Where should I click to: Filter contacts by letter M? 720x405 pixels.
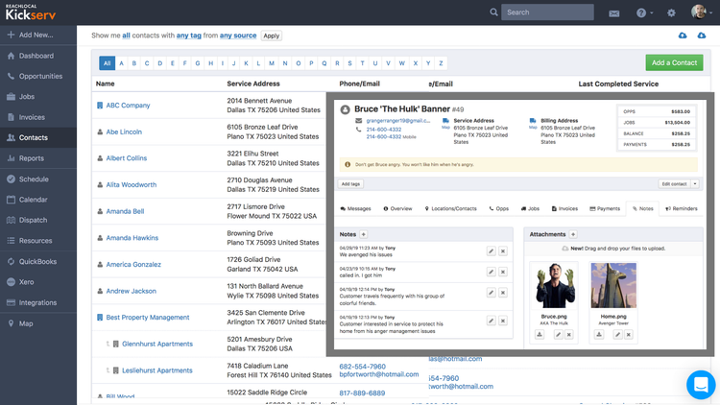click(x=272, y=63)
